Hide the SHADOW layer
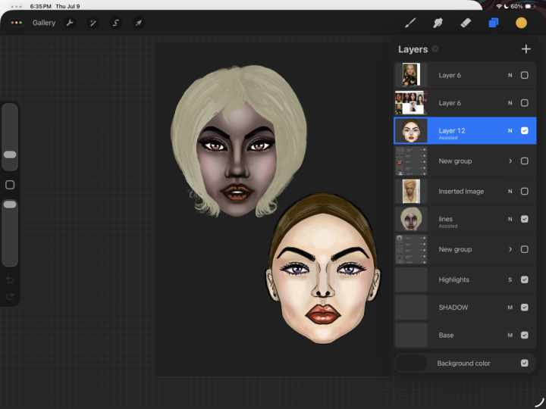Screen dimensions: 546x409 (525, 308)
